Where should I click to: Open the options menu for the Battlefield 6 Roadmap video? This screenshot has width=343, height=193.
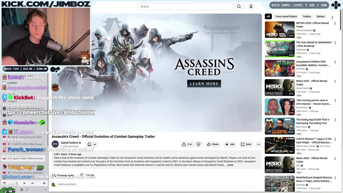point(335,43)
